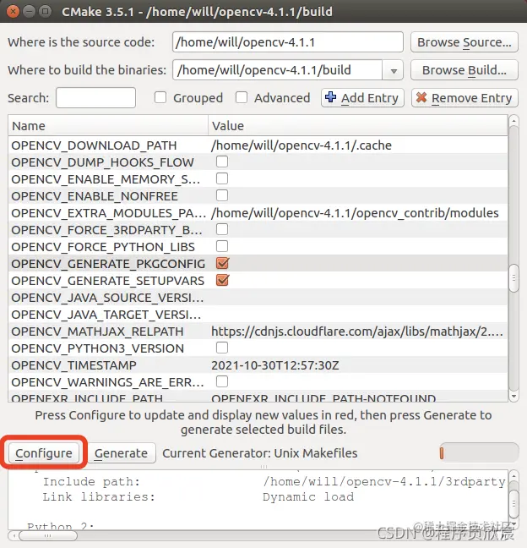527x548 pixels.
Task: Select OPENCV_EXTRA_MODULES_PA... row name
Action: click(109, 213)
